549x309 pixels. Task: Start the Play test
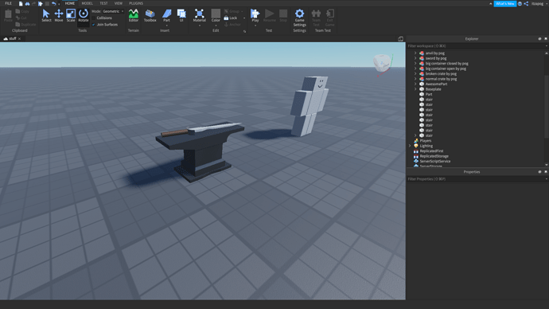click(255, 15)
